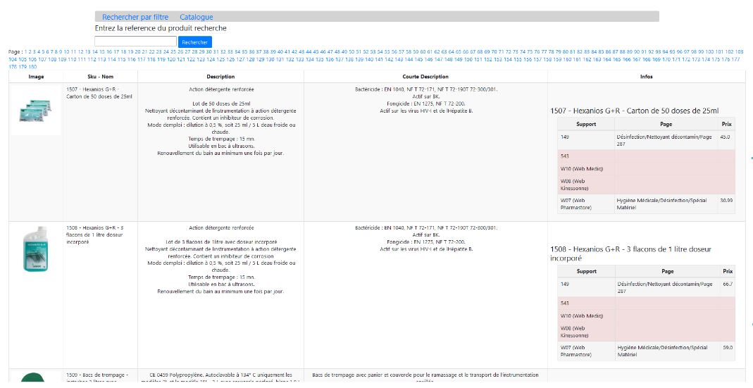753x388 pixels.
Task: Click the Description column header
Action: tap(220, 77)
